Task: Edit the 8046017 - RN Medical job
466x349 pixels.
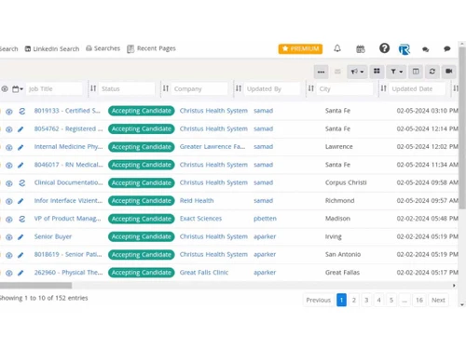Action: tap(21, 166)
